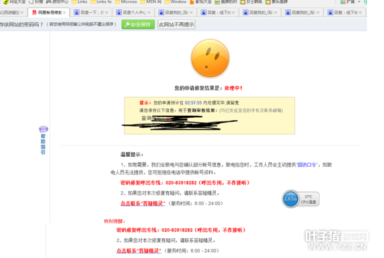Screen dimensions: 384x258
Task: Close the 百度个人中心 tab
Action: pos(149,13)
